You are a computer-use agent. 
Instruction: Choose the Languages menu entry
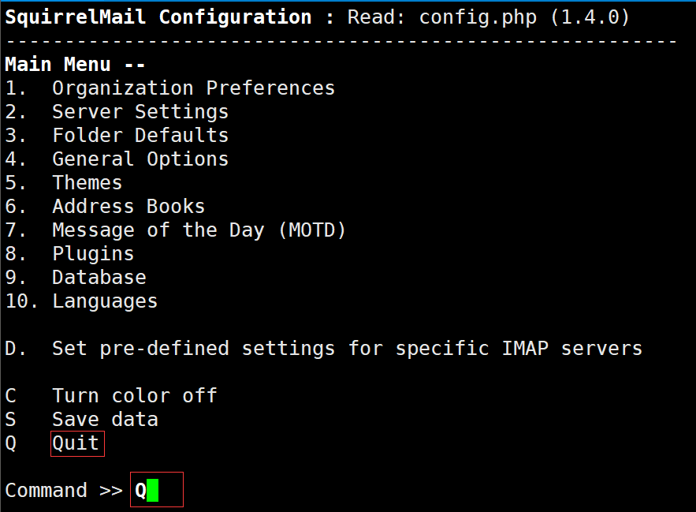pyautogui.click(x=105, y=301)
